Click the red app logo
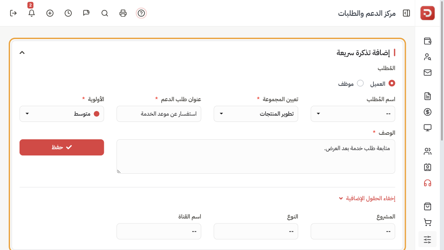This screenshot has width=444, height=250. [427, 13]
